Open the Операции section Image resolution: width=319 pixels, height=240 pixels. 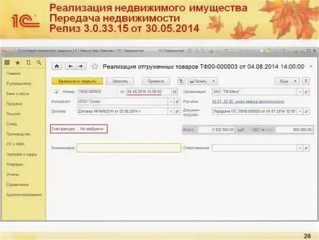tap(15, 164)
